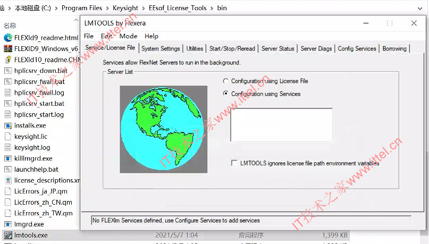Switch to the Service/License File tab
The image size is (429, 244).
point(110,48)
